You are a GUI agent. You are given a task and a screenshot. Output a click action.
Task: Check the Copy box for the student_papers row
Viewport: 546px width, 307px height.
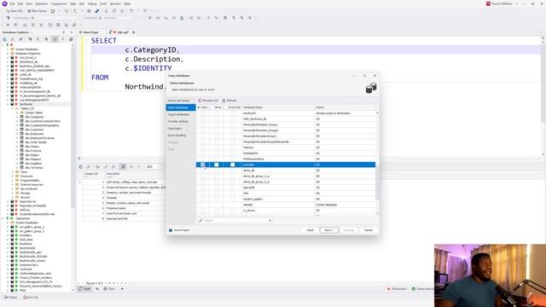[203, 199]
